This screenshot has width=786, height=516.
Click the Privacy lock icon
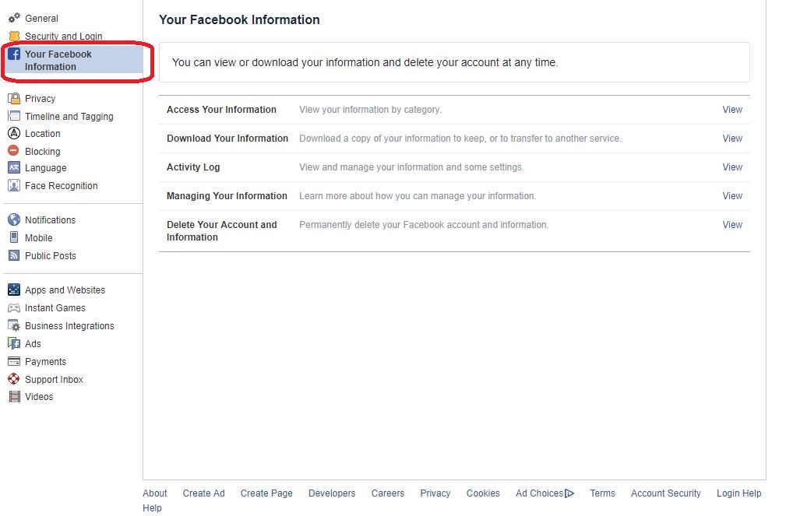coord(14,99)
